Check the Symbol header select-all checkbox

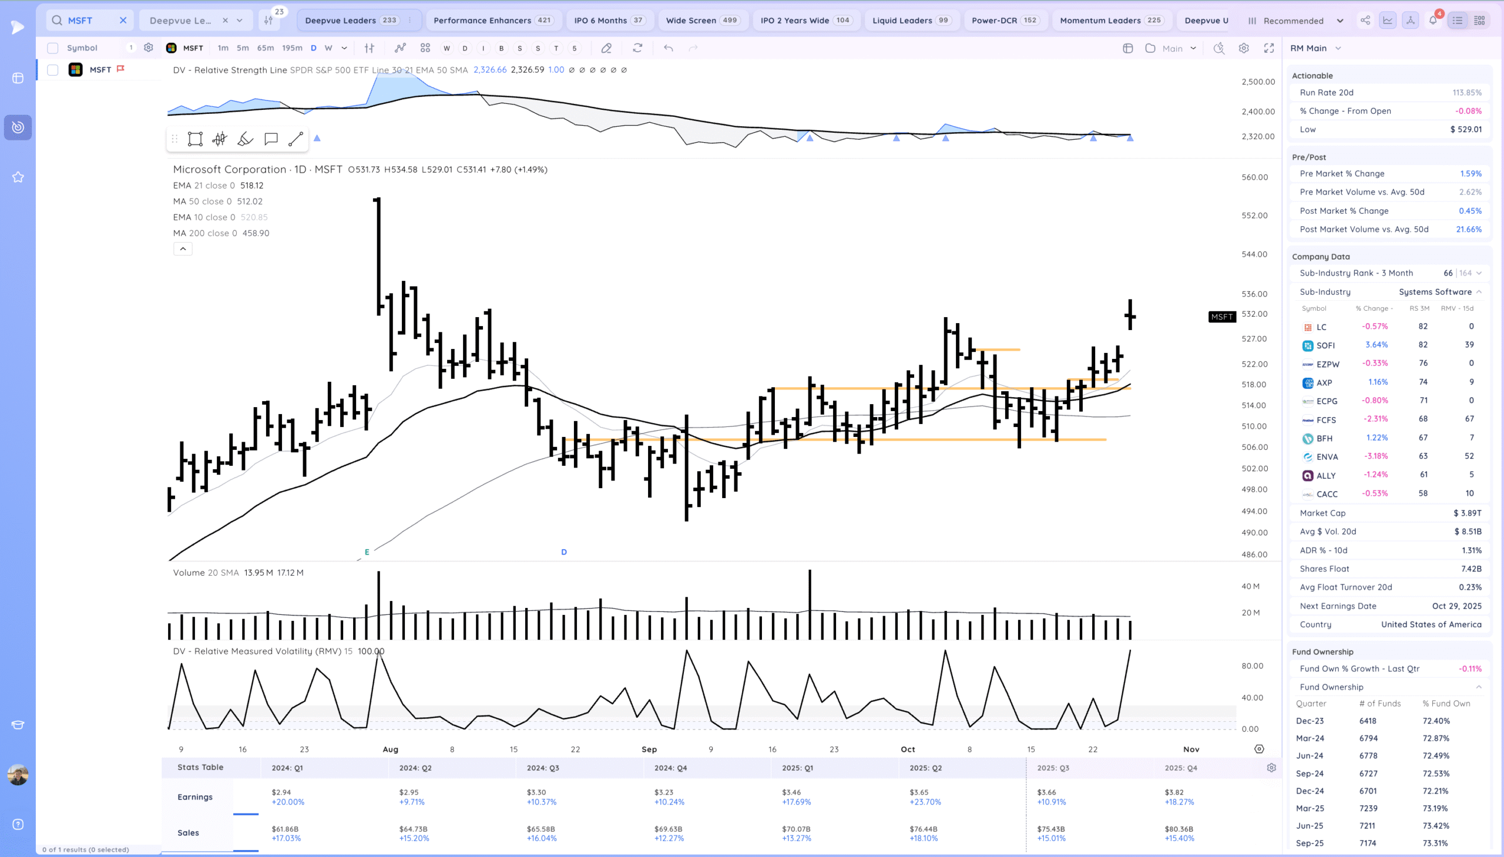pos(53,48)
